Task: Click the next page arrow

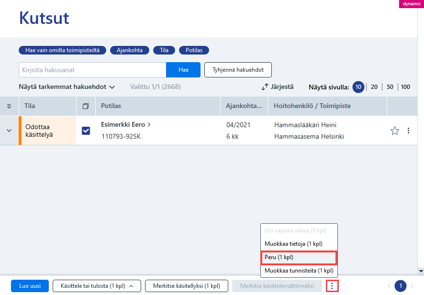Action: tap(412, 286)
